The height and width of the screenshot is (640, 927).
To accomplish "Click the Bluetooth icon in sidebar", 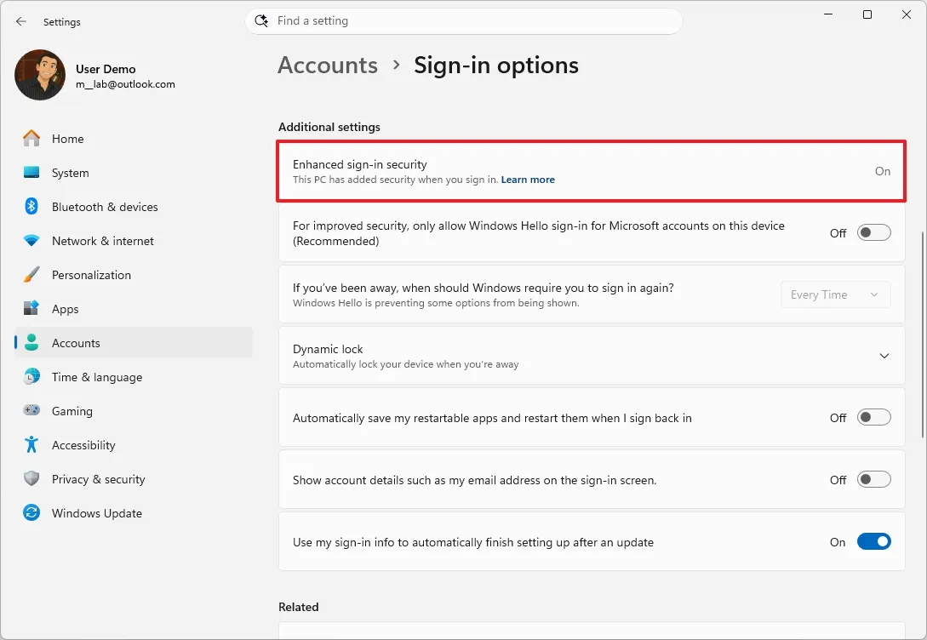I will click(31, 206).
